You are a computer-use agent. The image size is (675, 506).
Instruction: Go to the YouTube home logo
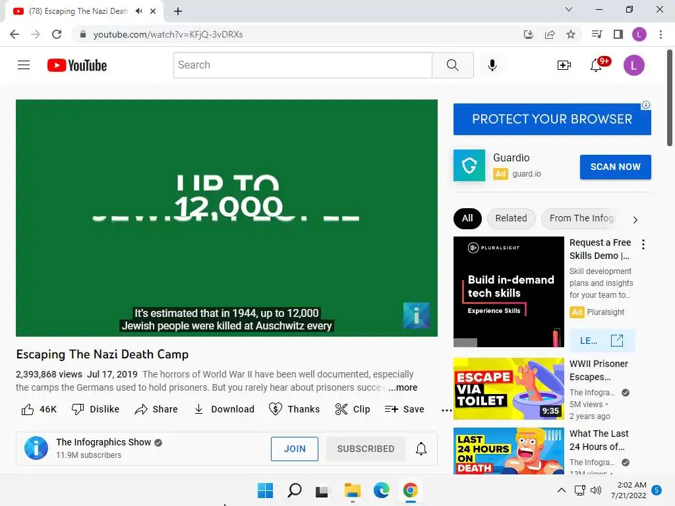[x=77, y=65]
